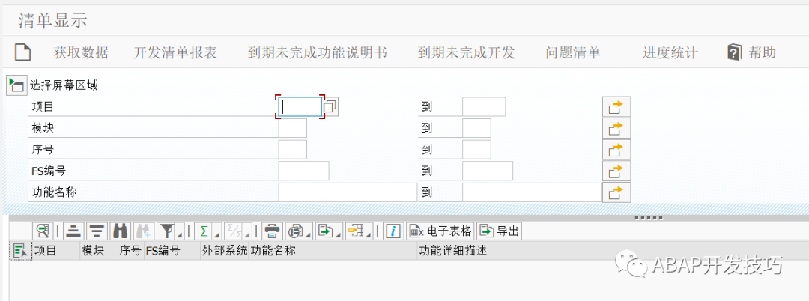Click the 项目 column header

[55, 251]
